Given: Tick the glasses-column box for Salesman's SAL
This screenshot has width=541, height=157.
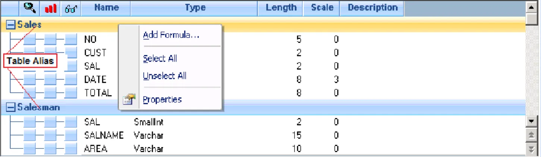Looking at the screenshot, I should [70, 122].
